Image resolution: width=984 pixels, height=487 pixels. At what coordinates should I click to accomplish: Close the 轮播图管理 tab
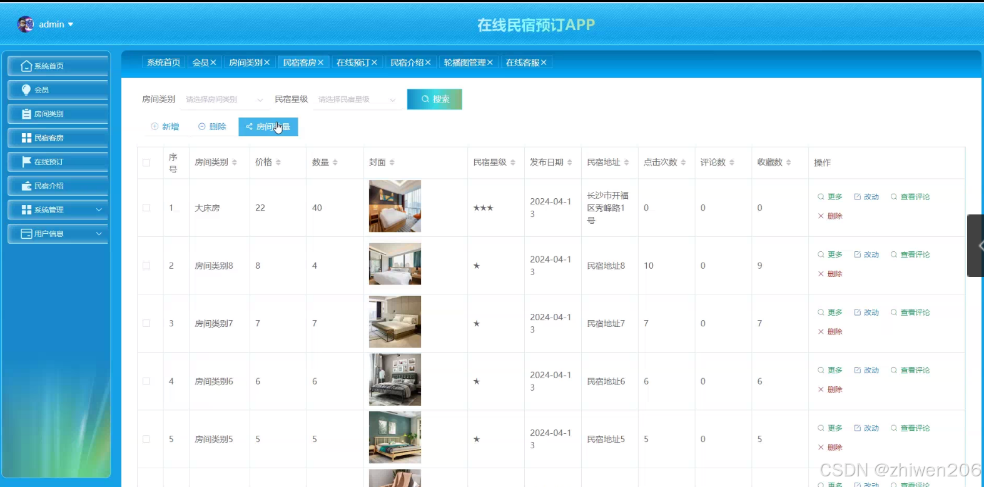[490, 63]
